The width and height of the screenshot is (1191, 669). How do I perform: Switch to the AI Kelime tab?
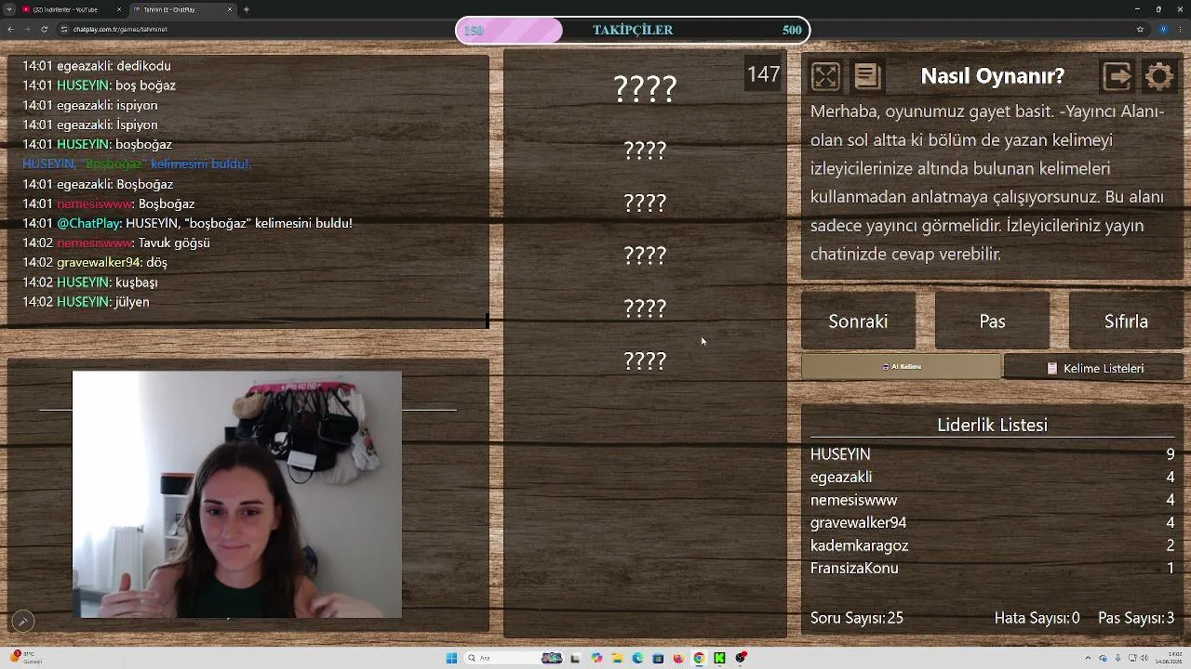(x=902, y=367)
